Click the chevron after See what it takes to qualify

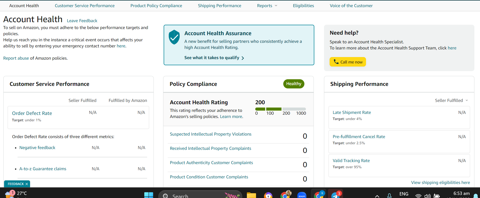coord(243,58)
